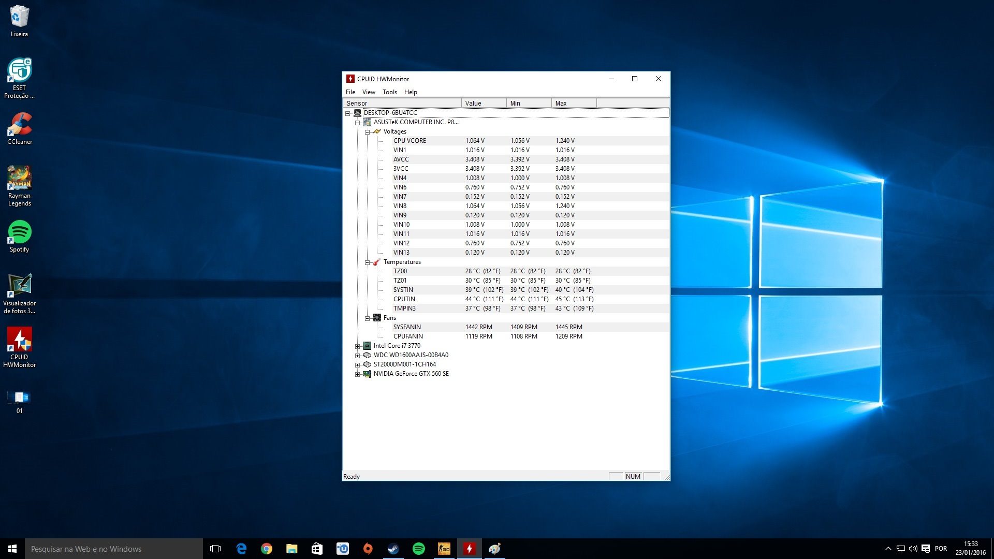Collapse the DESKTOP-6BU4TCC root node
Viewport: 994px width, 559px height.
348,113
